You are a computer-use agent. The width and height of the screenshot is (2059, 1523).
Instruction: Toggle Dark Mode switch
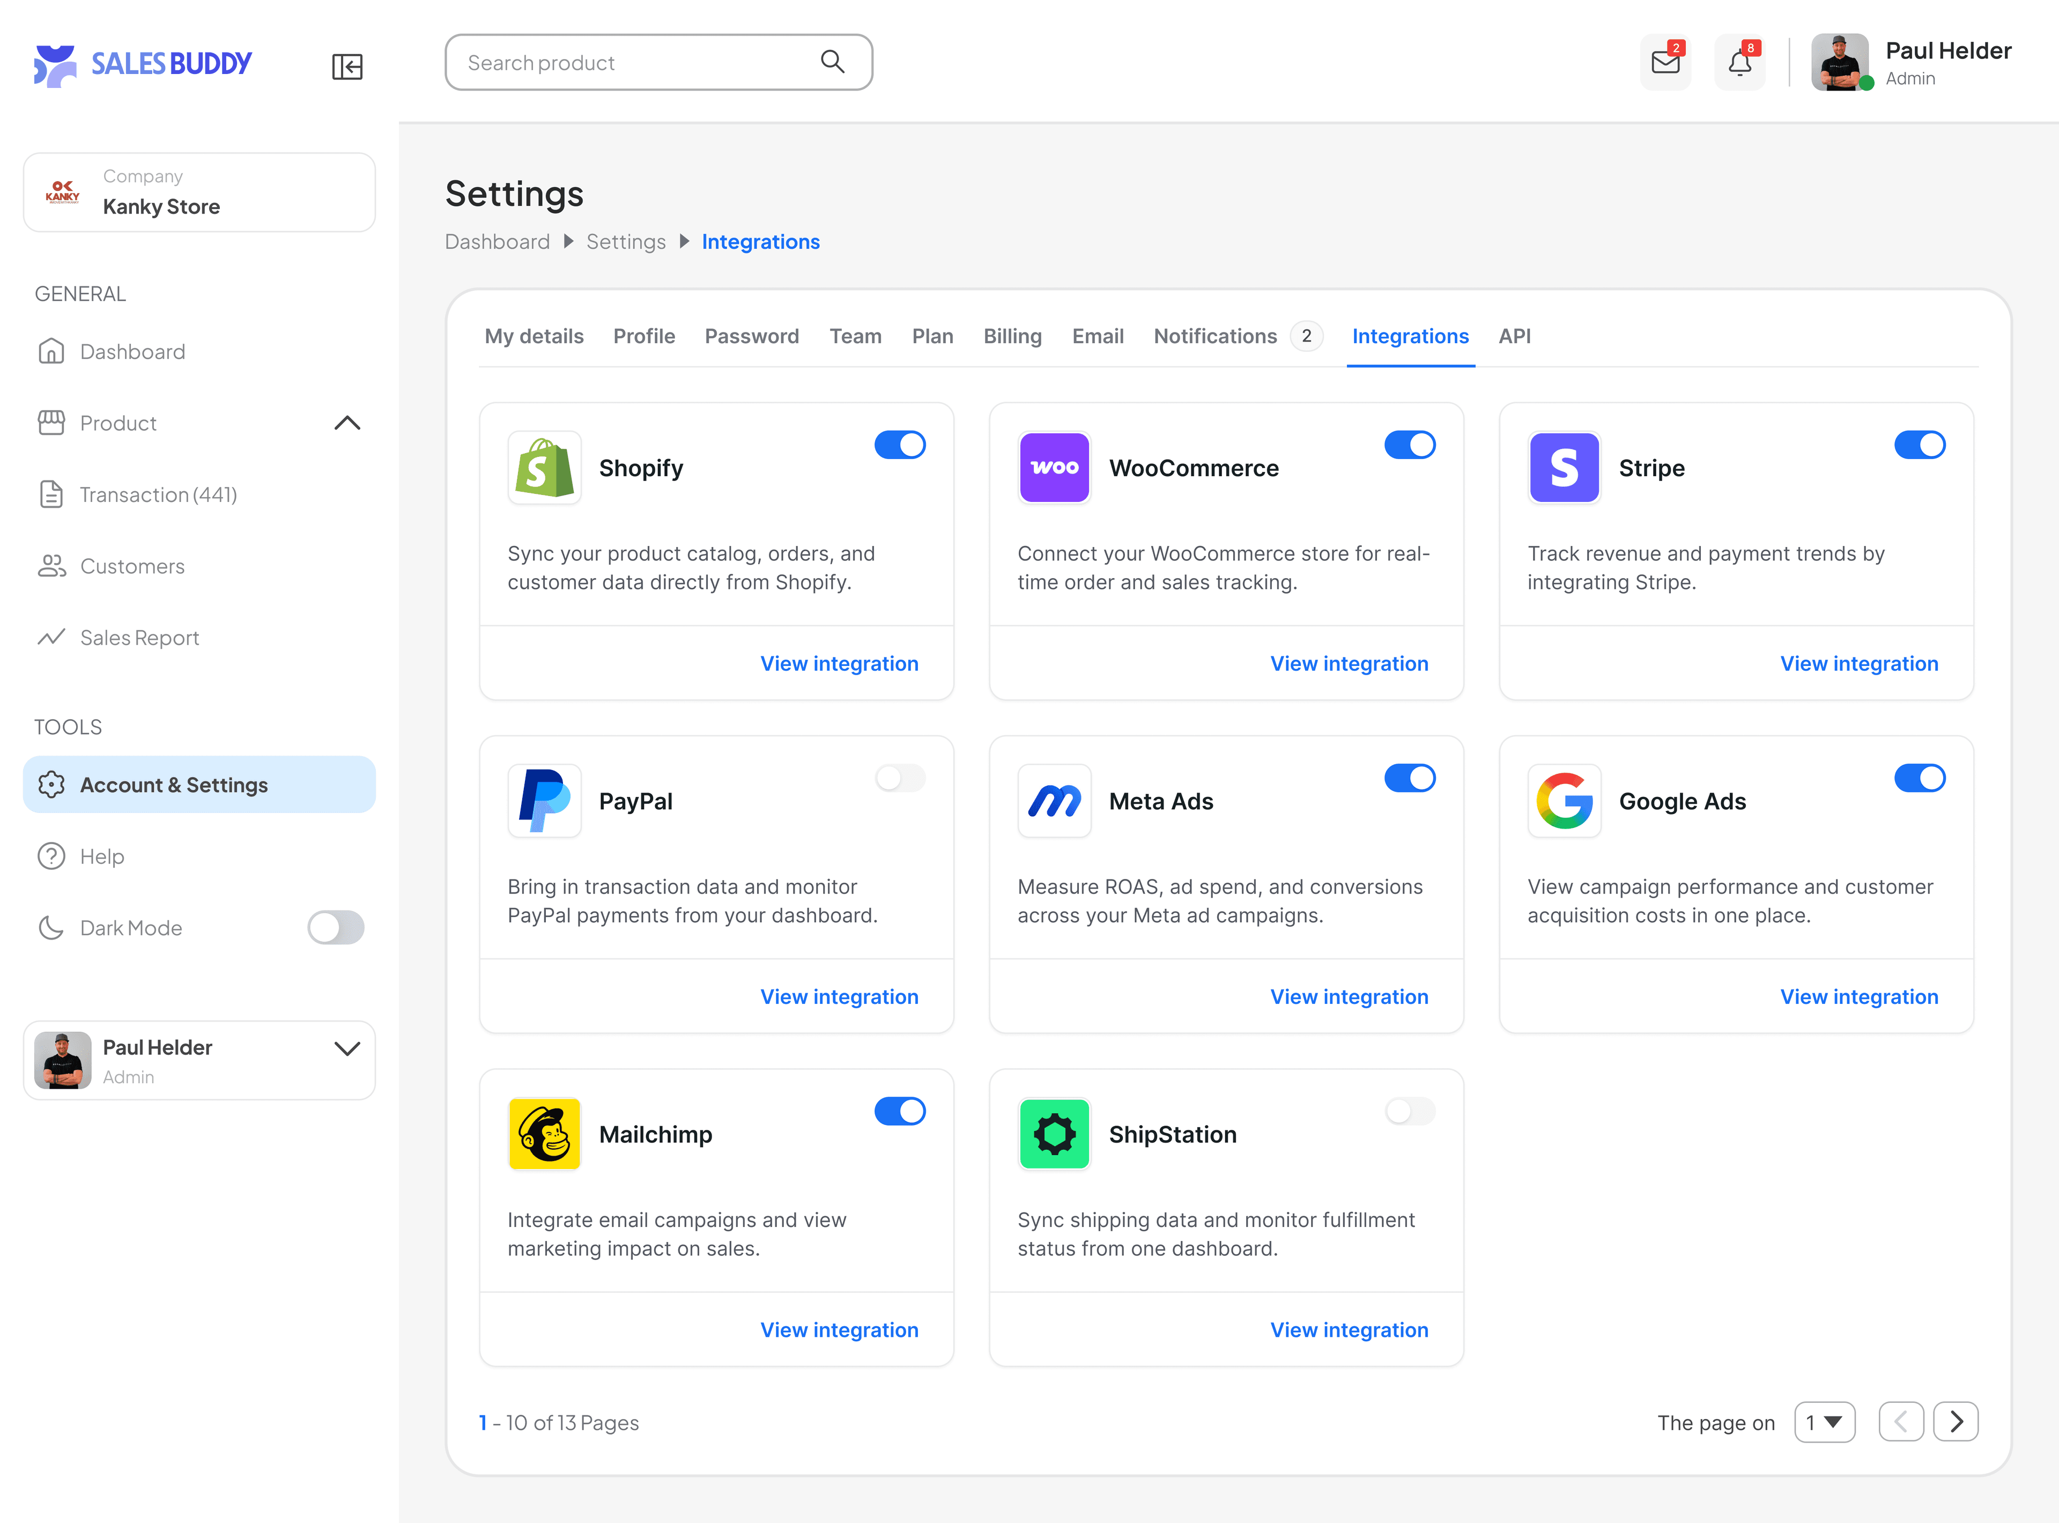pyautogui.click(x=336, y=927)
